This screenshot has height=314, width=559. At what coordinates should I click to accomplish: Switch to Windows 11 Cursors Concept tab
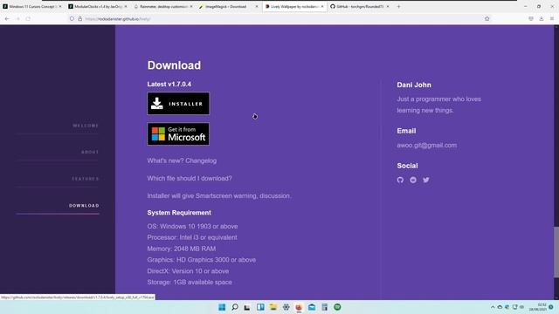point(31,7)
